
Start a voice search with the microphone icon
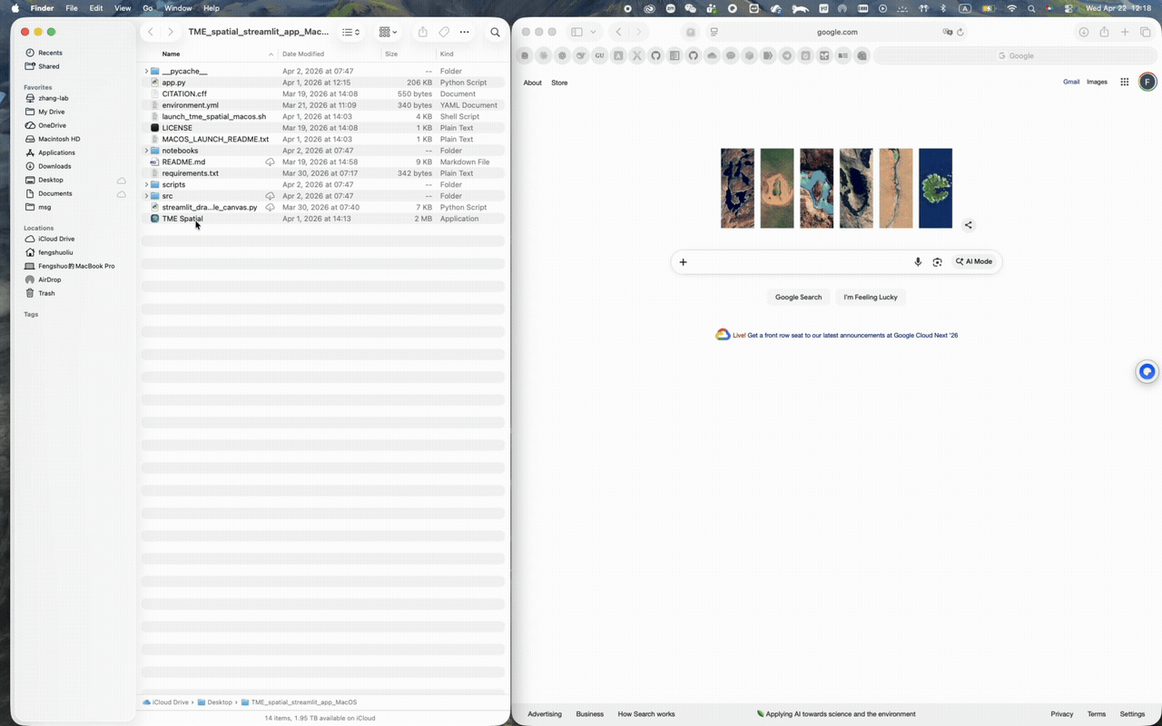tap(918, 261)
